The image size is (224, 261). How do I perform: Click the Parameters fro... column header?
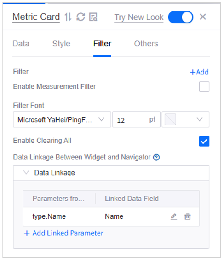[x=58, y=199]
